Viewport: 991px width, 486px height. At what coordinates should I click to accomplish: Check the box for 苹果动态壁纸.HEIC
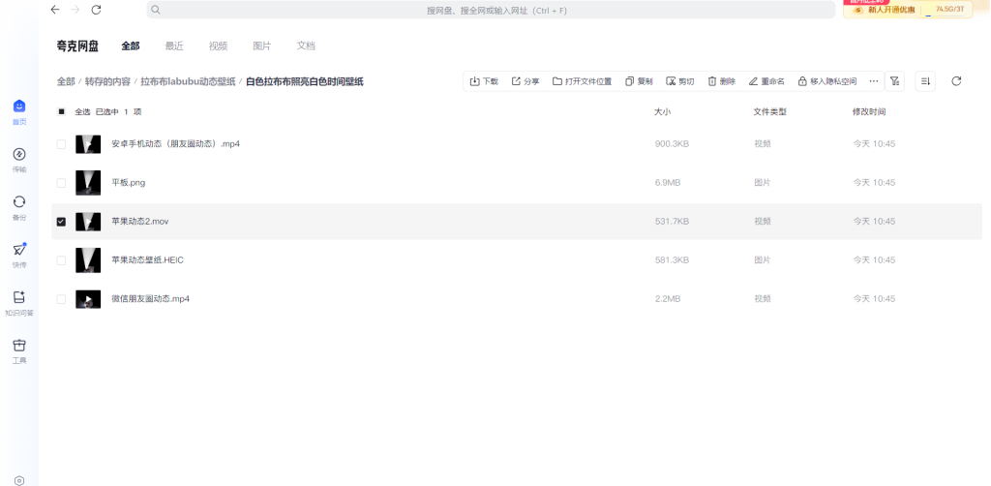(x=61, y=260)
